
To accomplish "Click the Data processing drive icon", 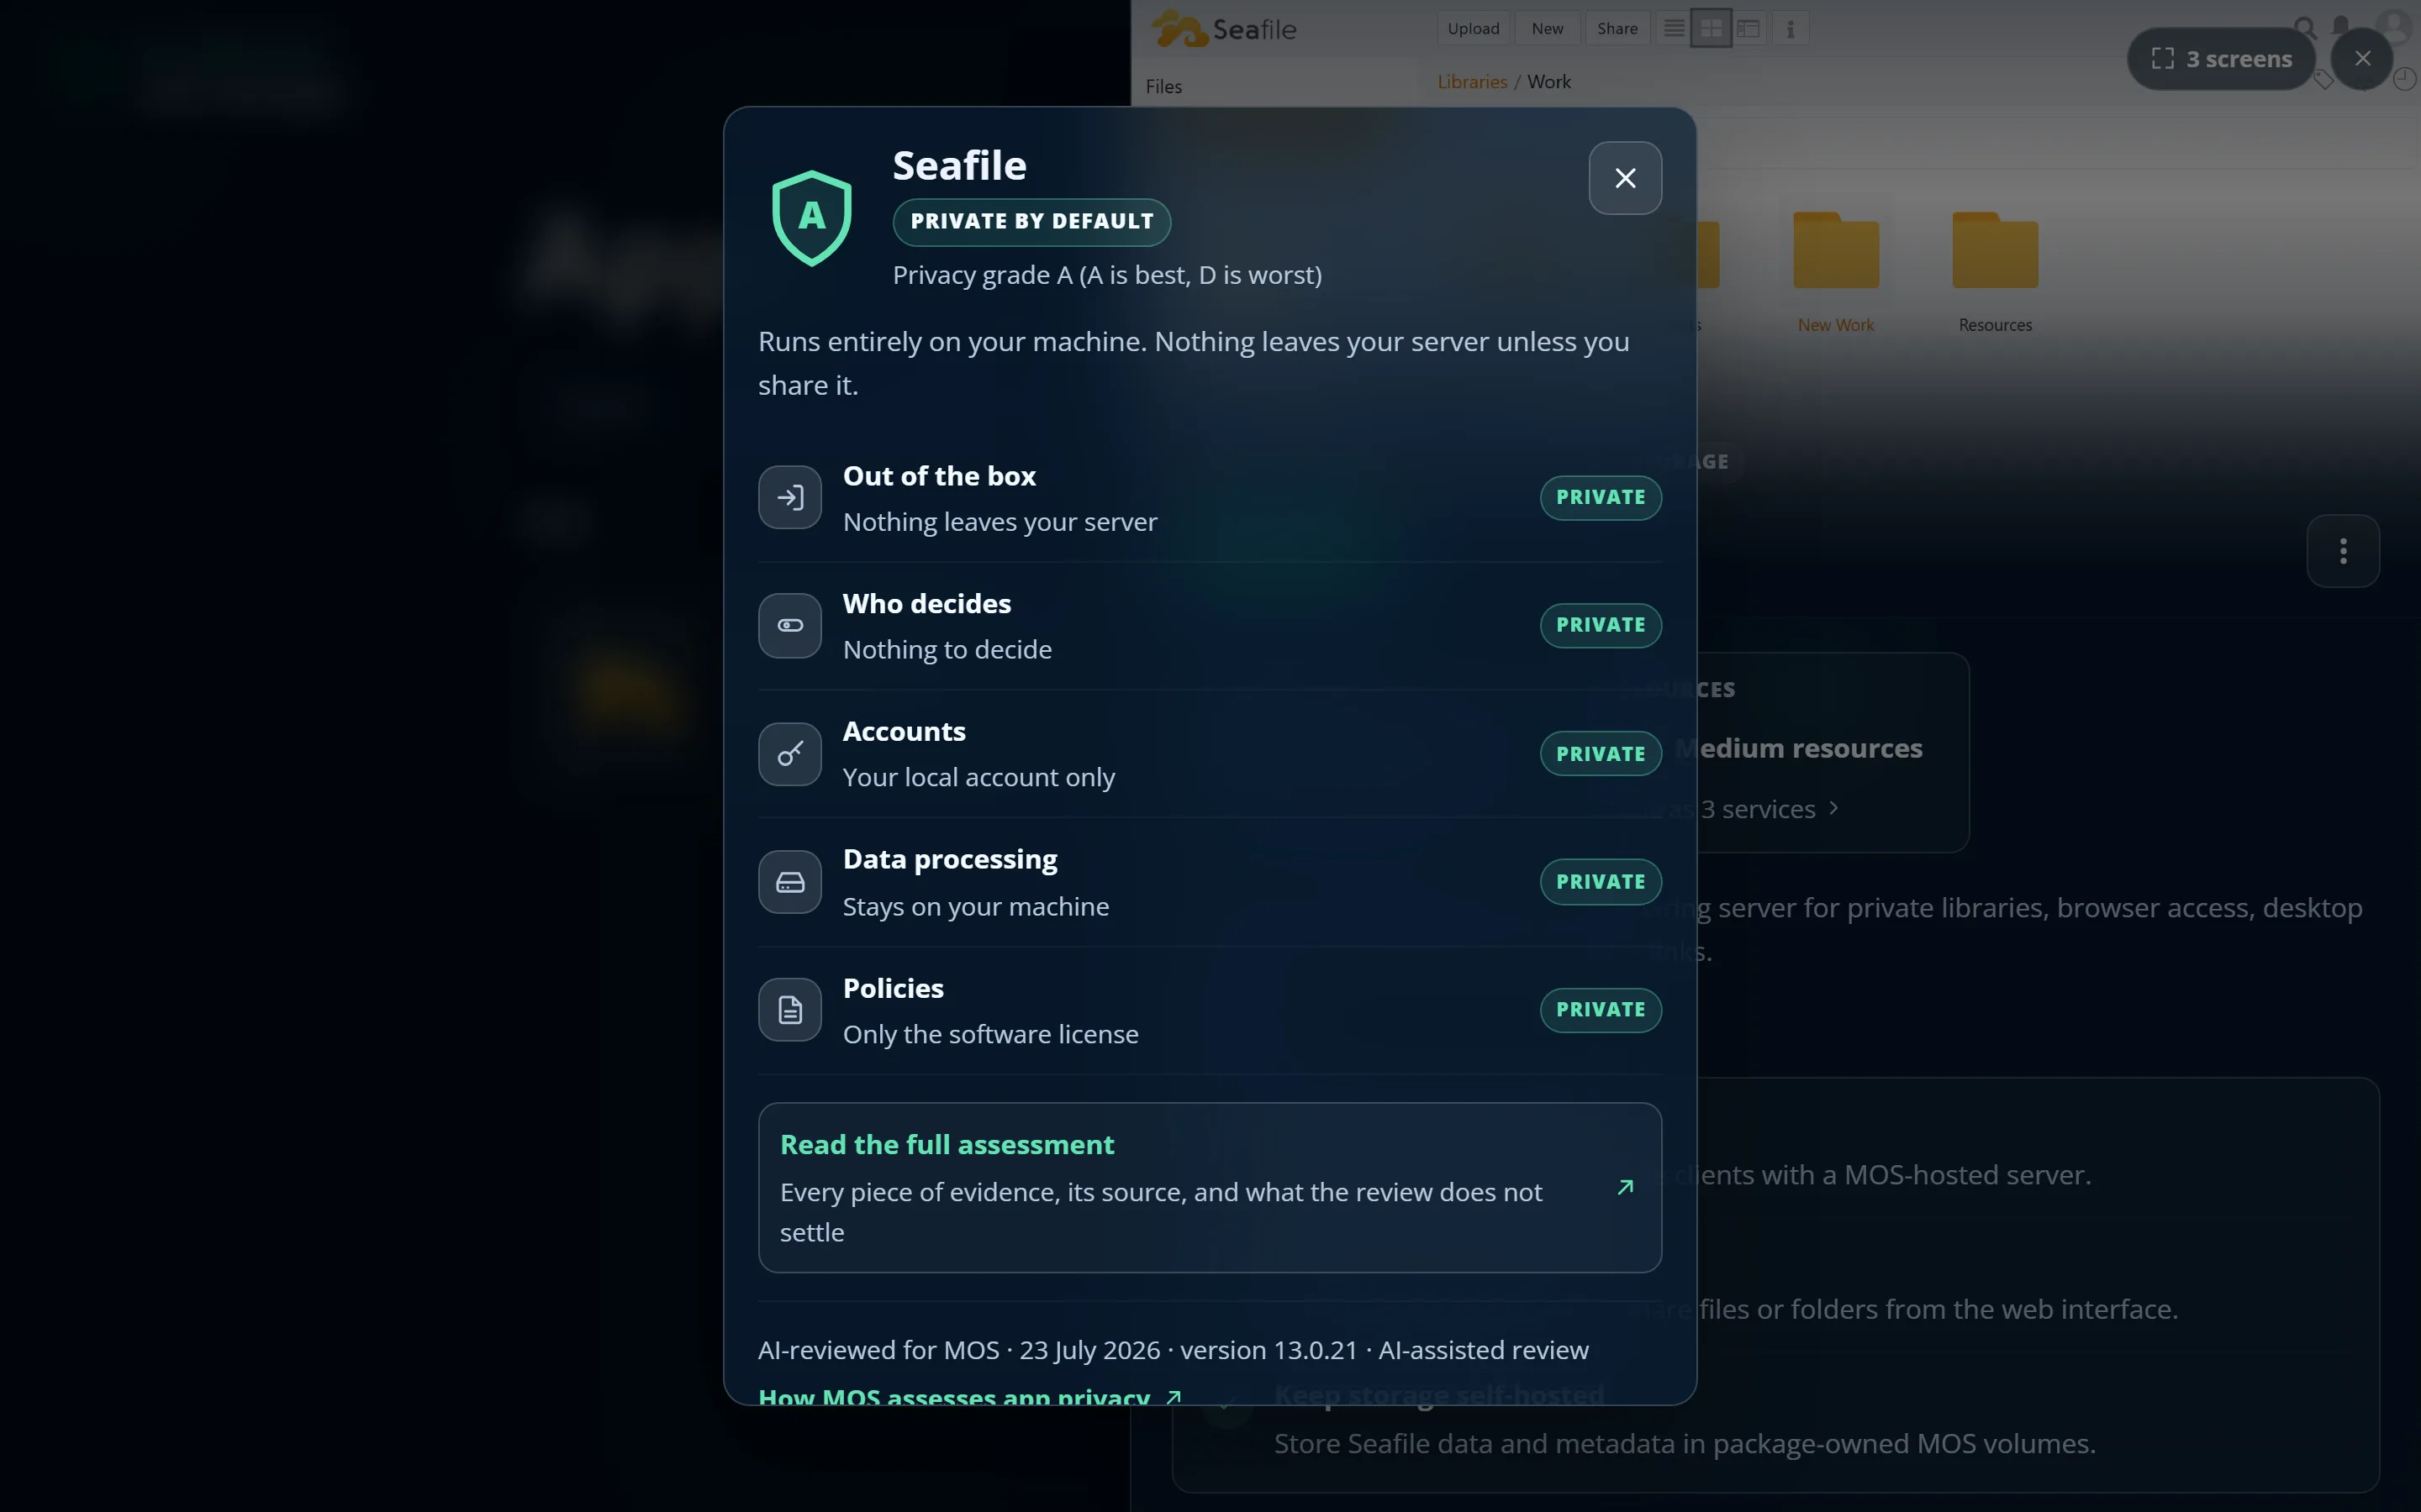I will tap(789, 882).
